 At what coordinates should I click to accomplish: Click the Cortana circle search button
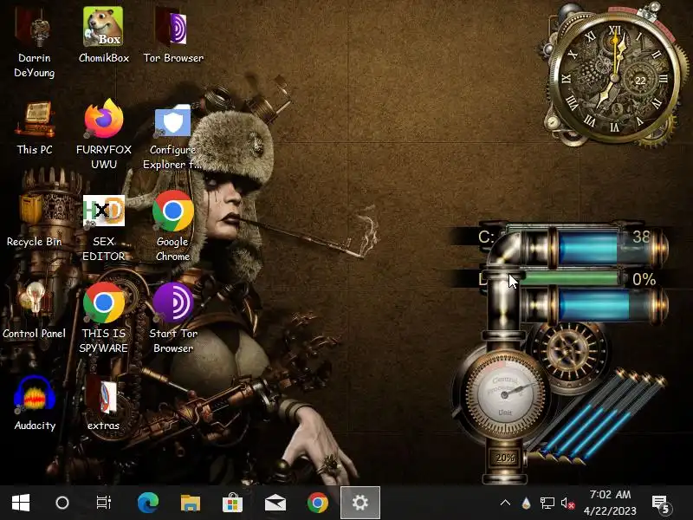62,503
